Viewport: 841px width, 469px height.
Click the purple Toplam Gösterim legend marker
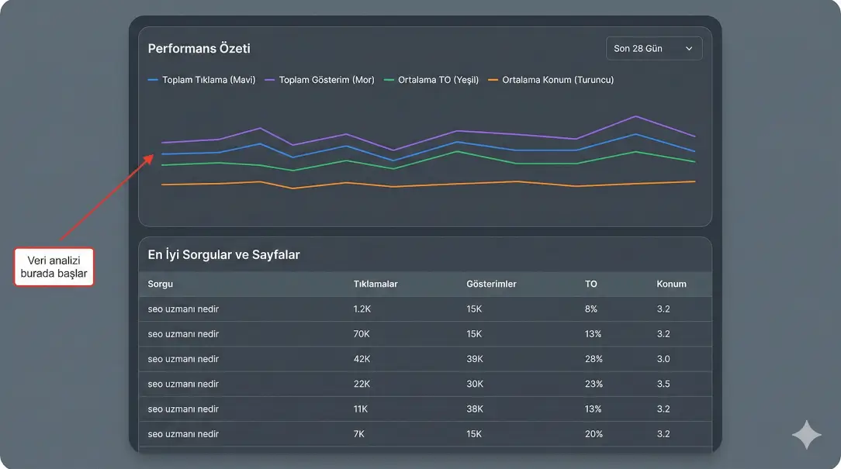[x=268, y=79]
